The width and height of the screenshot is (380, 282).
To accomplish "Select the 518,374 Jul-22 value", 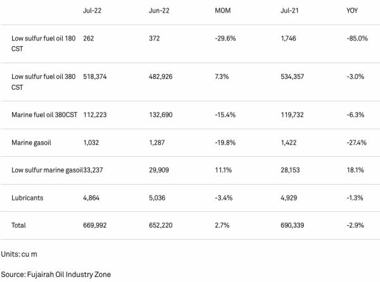I will (x=95, y=77).
